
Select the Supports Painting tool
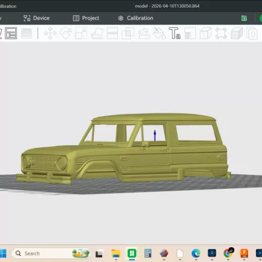coord(144,33)
